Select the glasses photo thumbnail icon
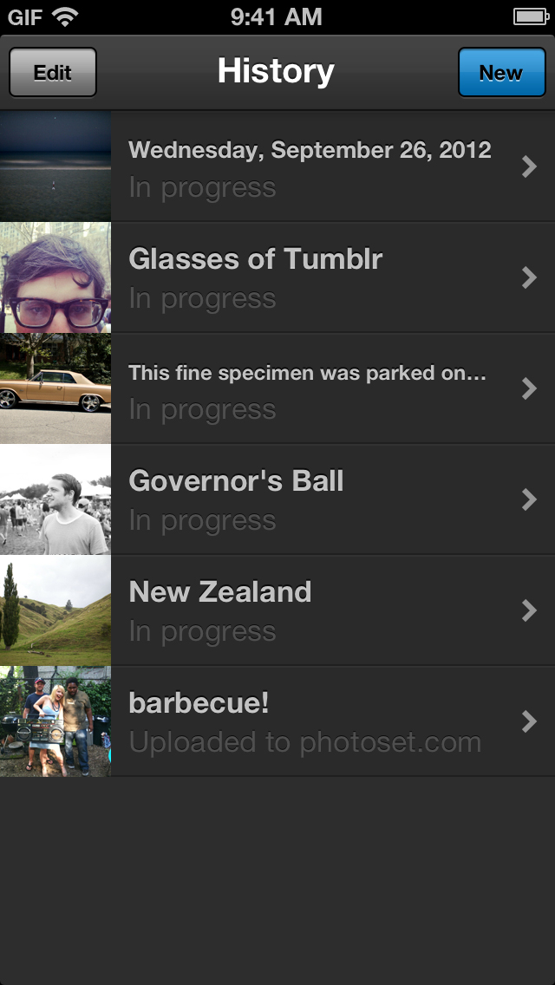Viewport: 555px width, 985px height. point(55,277)
